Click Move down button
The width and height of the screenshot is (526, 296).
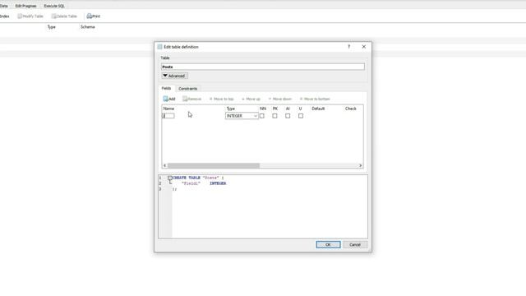click(x=280, y=99)
